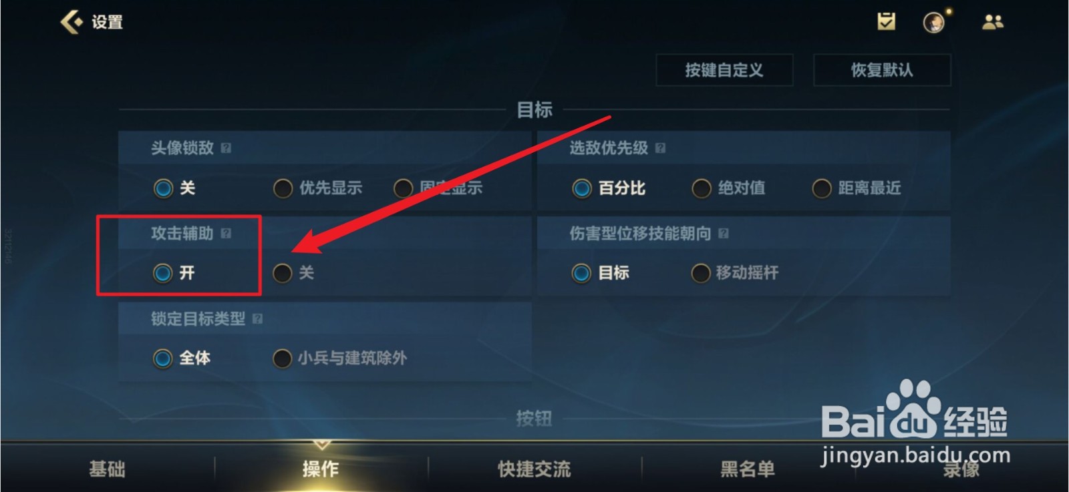
Task: Open the friends list icon
Action: (x=992, y=22)
